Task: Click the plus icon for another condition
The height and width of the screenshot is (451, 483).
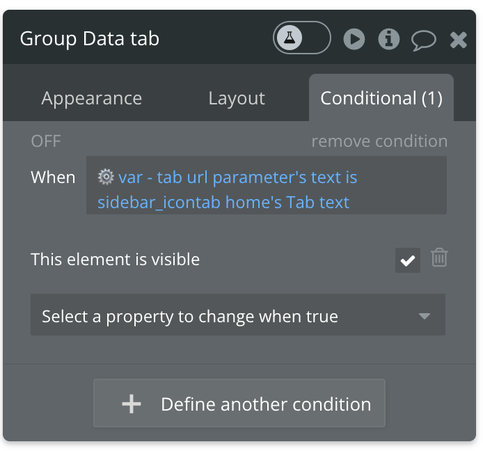Action: point(132,404)
